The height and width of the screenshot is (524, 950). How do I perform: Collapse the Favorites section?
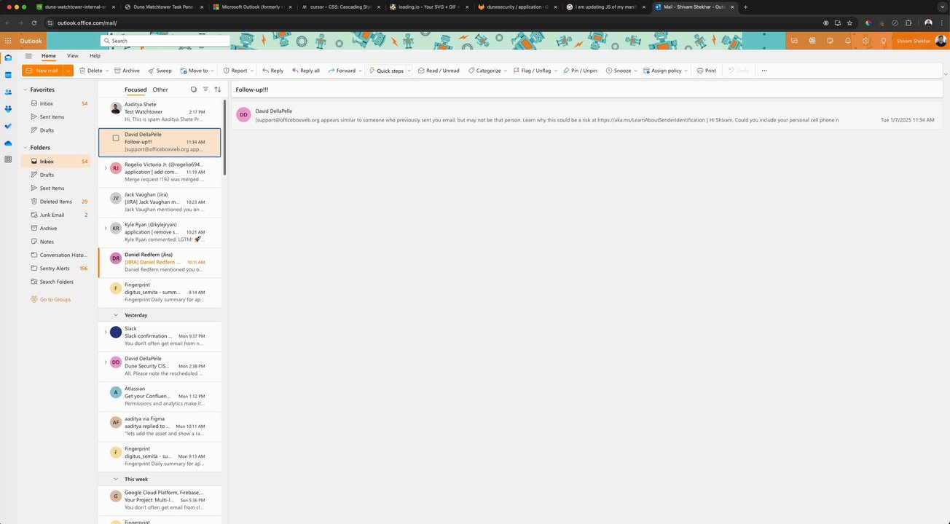pos(25,90)
